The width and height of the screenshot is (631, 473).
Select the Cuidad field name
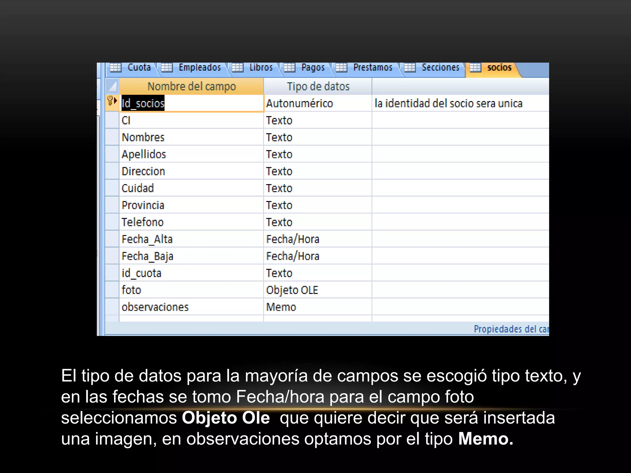pyautogui.click(x=191, y=188)
